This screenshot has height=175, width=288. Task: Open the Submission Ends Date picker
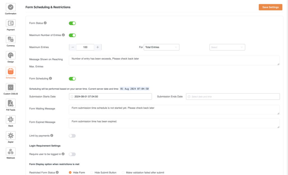click(x=233, y=97)
